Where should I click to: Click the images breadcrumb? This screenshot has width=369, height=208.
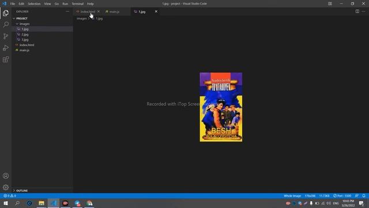click(x=82, y=18)
